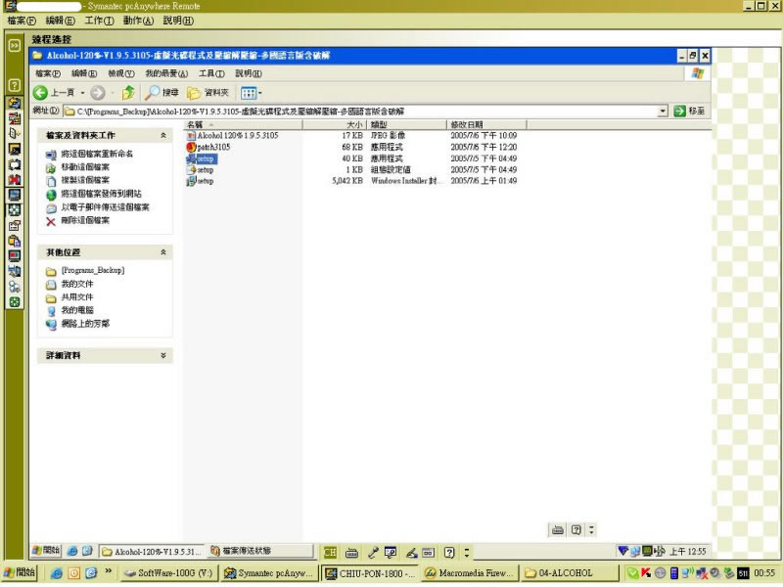Launch Internet Explorer from remote quick launch

[x=71, y=551]
